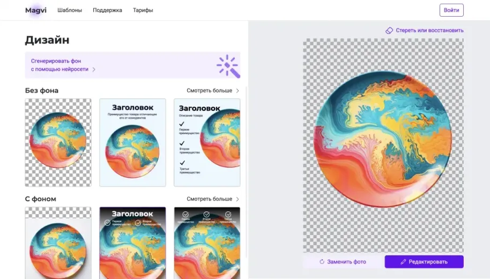Viewport: 490px width, 279px height.
Task: Expand Смотреть больше for С фоном
Action: (213, 199)
